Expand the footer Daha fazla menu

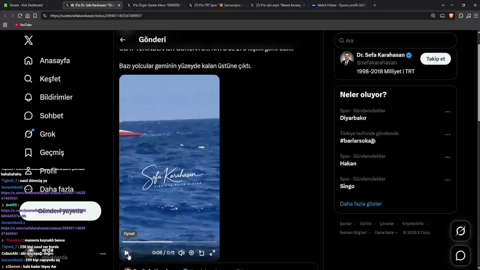pyautogui.click(x=386, y=232)
